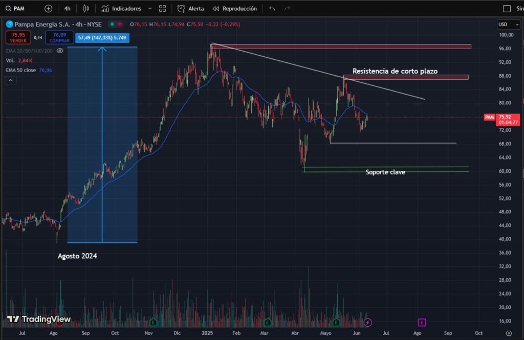Open the candlestick chart type icon
This screenshot has height=340, width=524.
click(x=86, y=9)
